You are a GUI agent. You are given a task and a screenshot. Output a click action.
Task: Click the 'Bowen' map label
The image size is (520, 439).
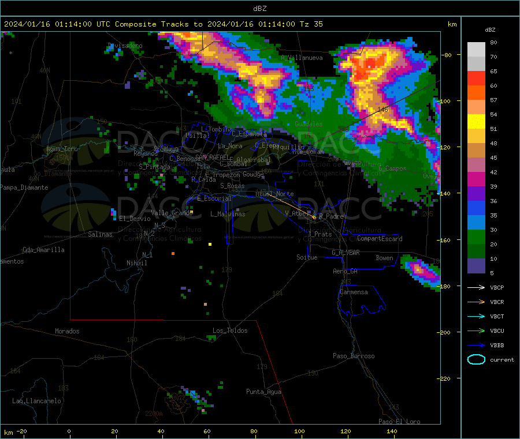[384, 257]
